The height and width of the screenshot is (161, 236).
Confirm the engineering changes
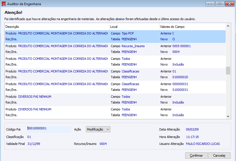coord(196,156)
